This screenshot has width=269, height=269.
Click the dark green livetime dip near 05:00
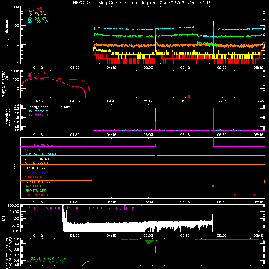149,242
